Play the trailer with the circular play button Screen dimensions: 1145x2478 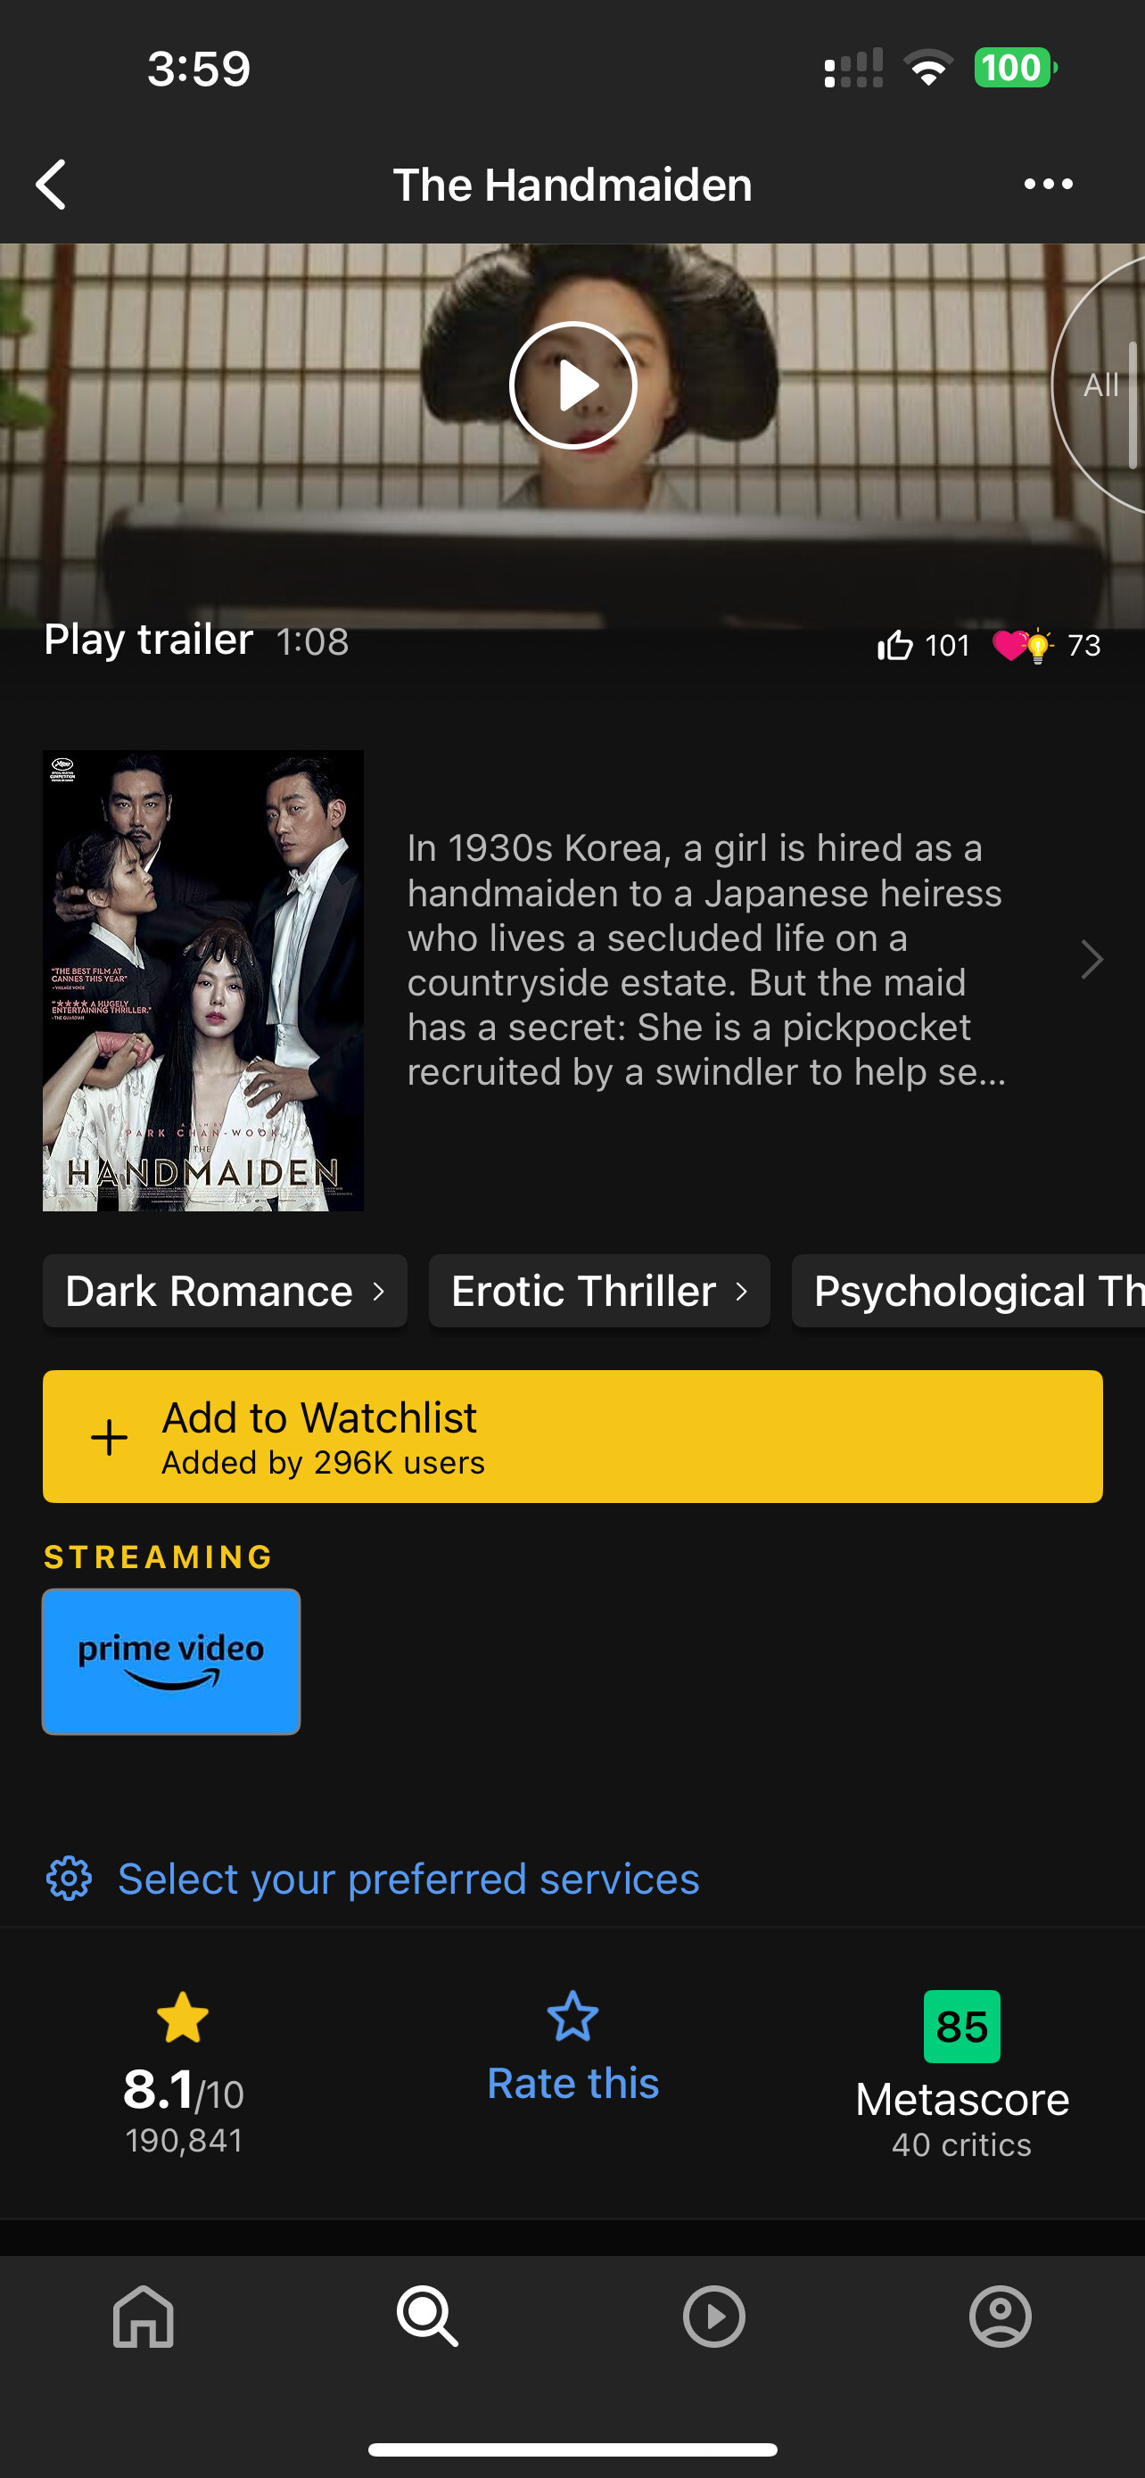click(x=573, y=385)
